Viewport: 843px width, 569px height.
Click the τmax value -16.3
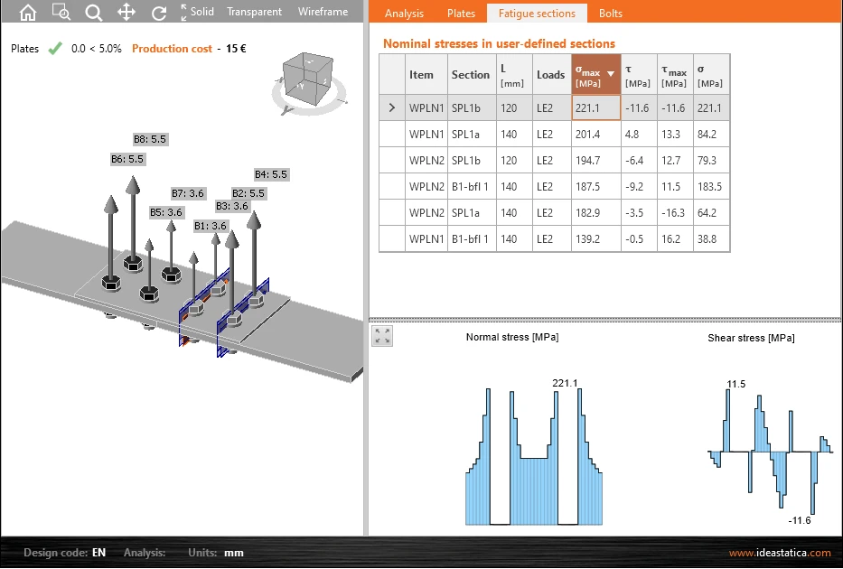pos(675,213)
